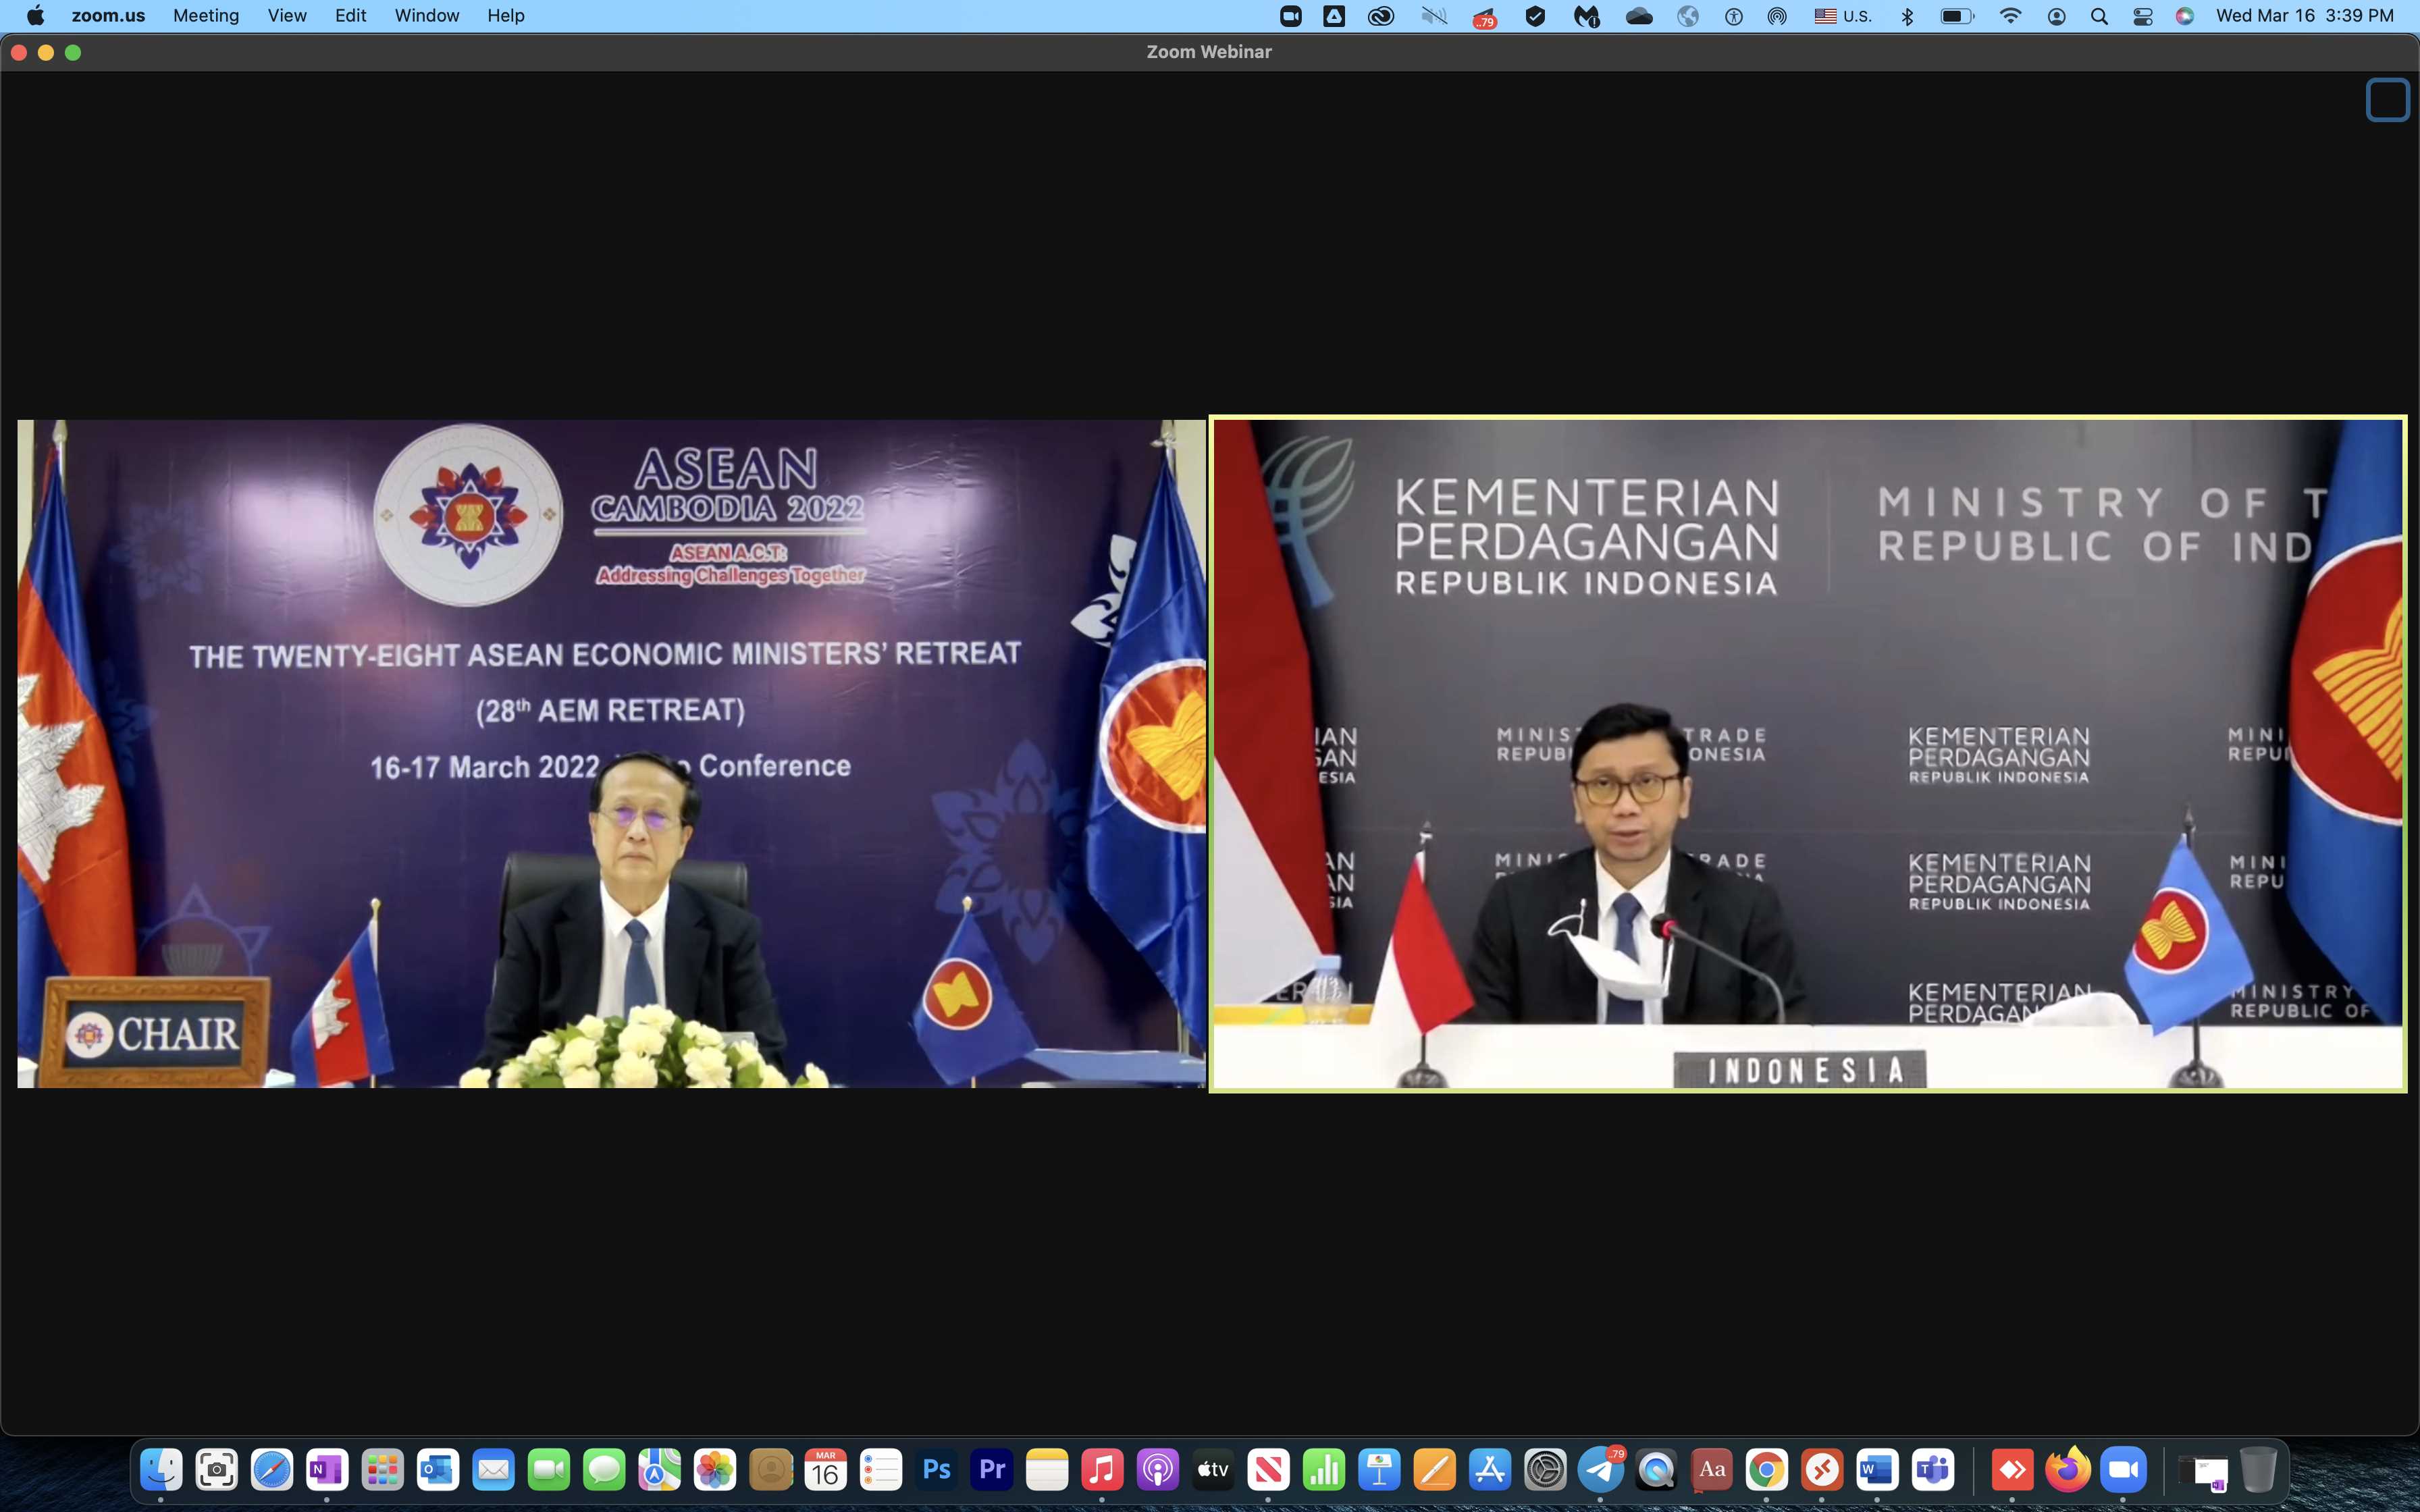Click the shield checkmark menu bar icon
The width and height of the screenshot is (2420, 1512).
(1536, 16)
